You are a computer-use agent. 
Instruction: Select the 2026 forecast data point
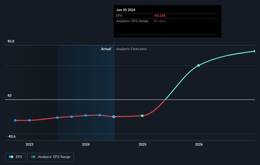tap(199, 65)
